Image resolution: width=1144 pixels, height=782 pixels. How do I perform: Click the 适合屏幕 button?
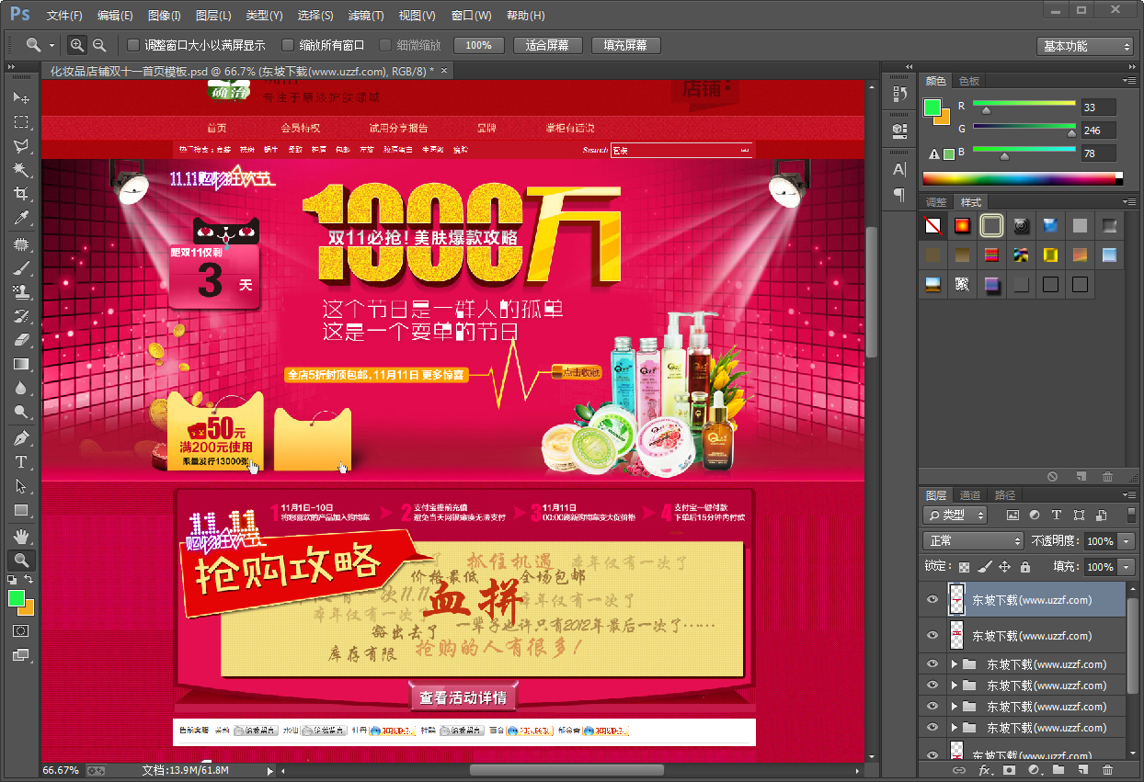[x=547, y=45]
